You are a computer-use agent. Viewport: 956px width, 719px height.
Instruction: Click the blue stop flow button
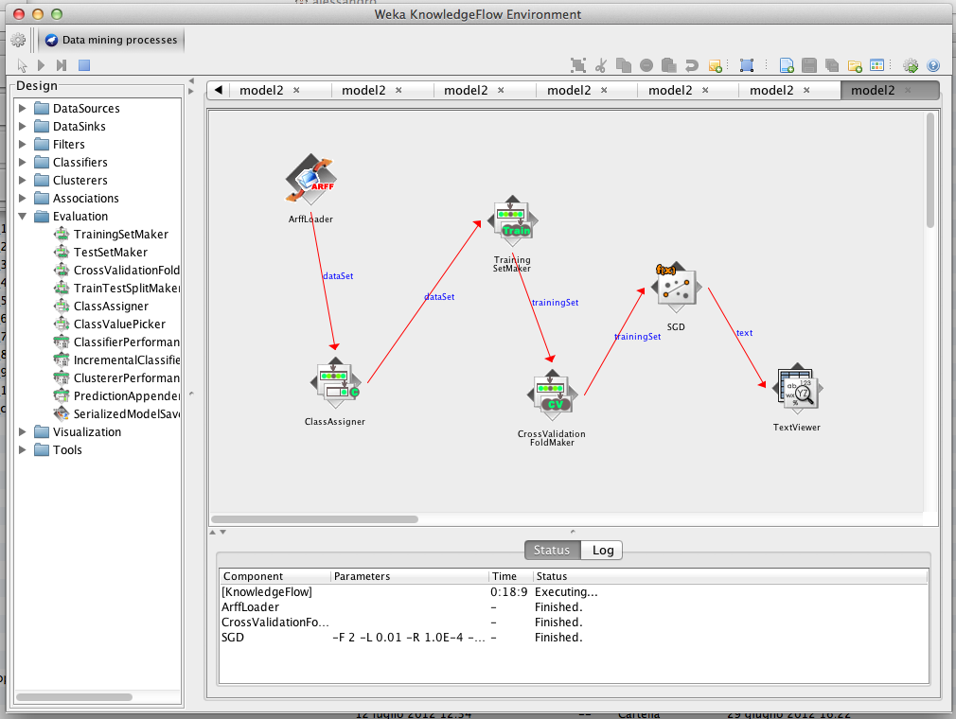84,65
